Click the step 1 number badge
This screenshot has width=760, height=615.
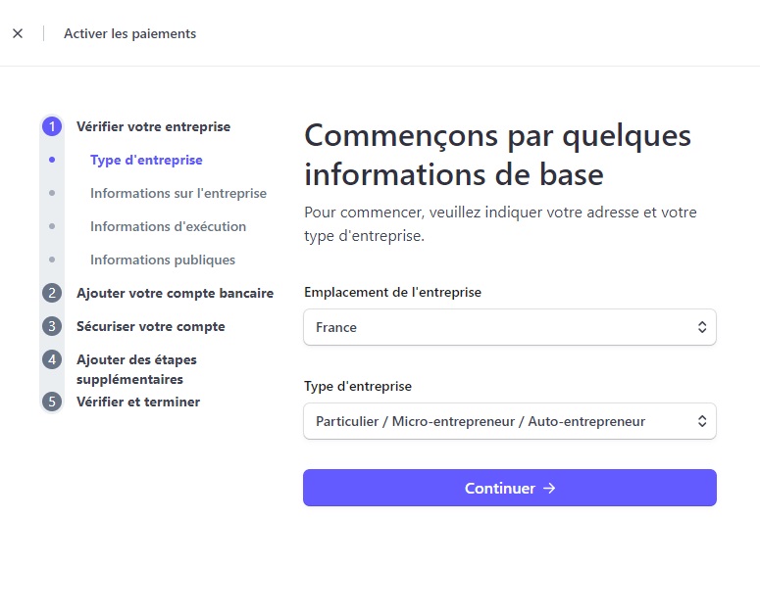[52, 126]
